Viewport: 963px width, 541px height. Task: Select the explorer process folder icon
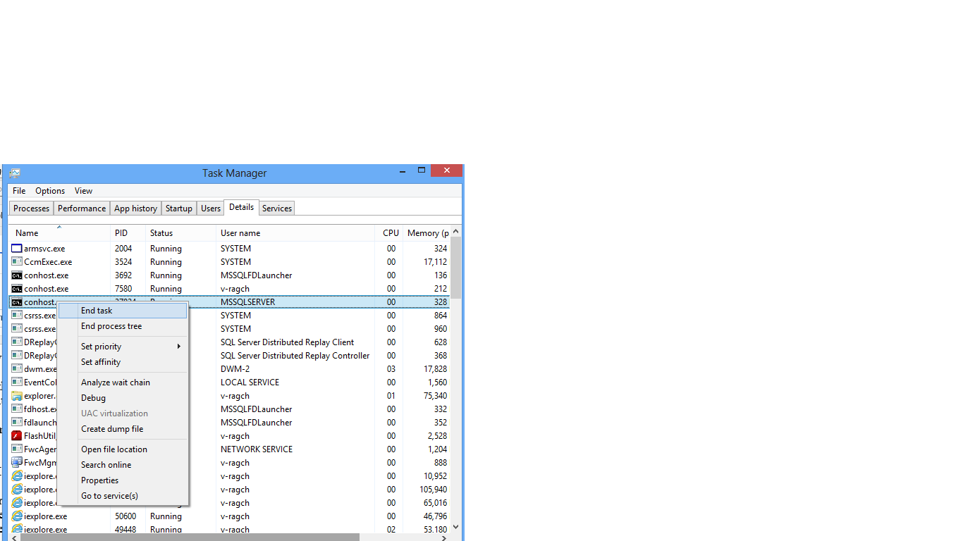(17, 396)
